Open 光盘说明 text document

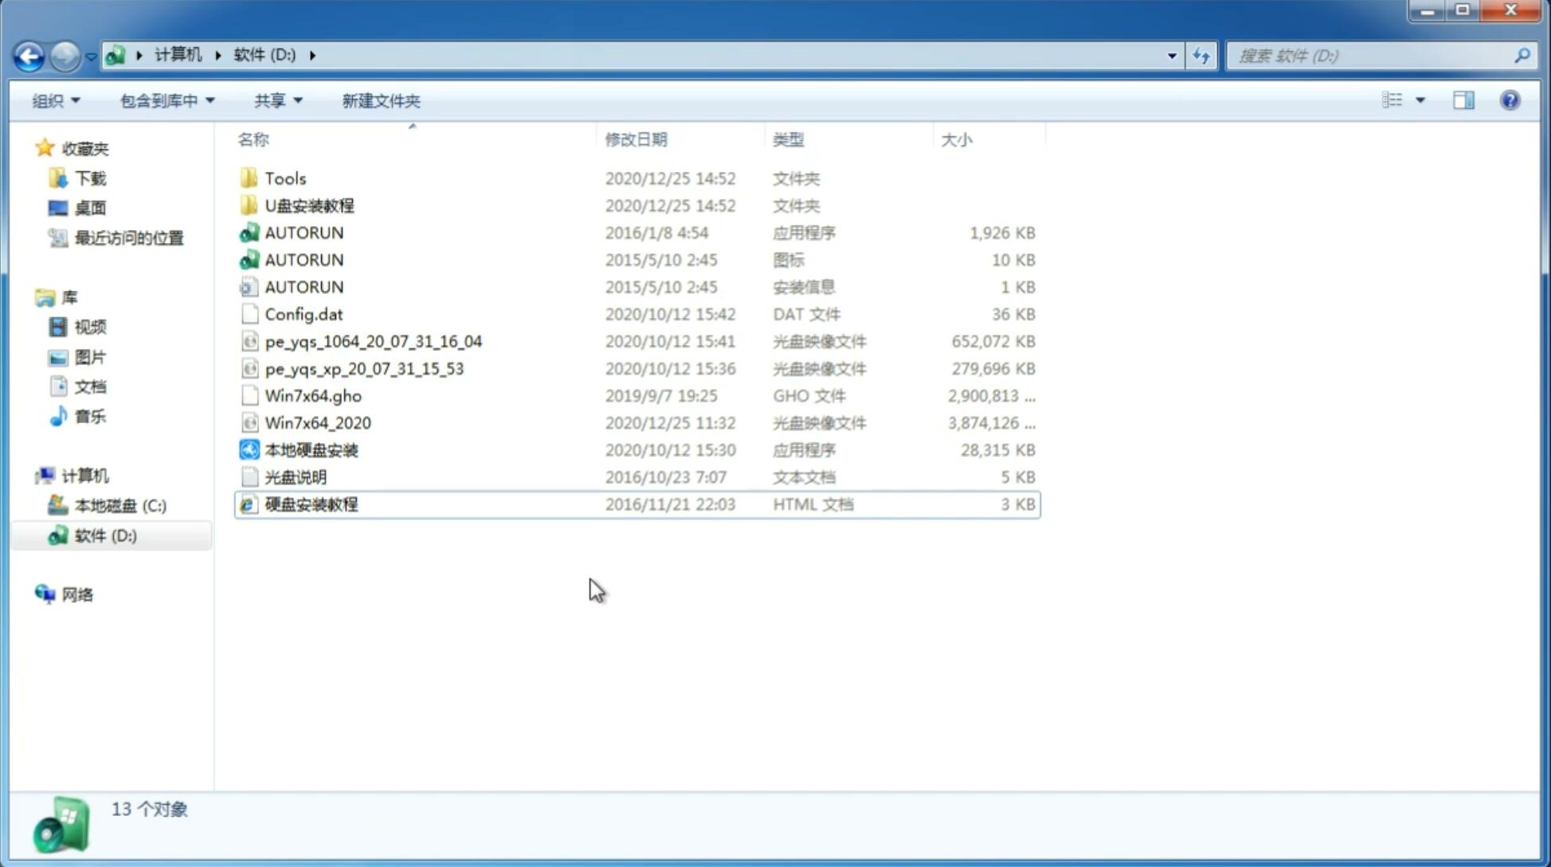[295, 476]
